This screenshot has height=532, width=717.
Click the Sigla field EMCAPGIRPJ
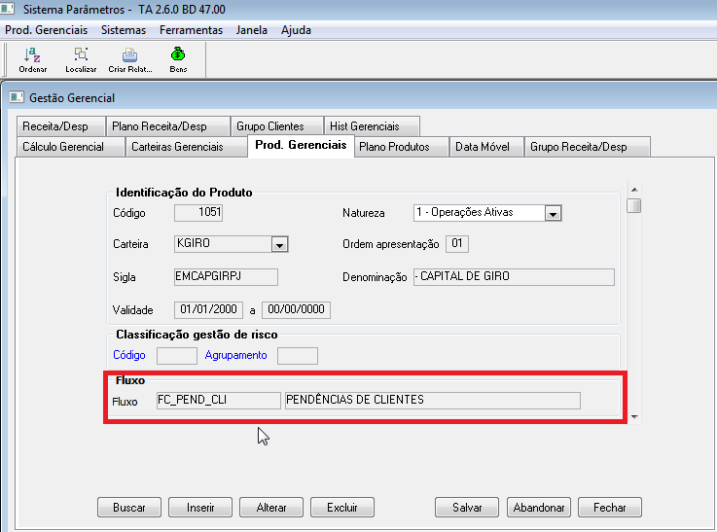tap(226, 277)
